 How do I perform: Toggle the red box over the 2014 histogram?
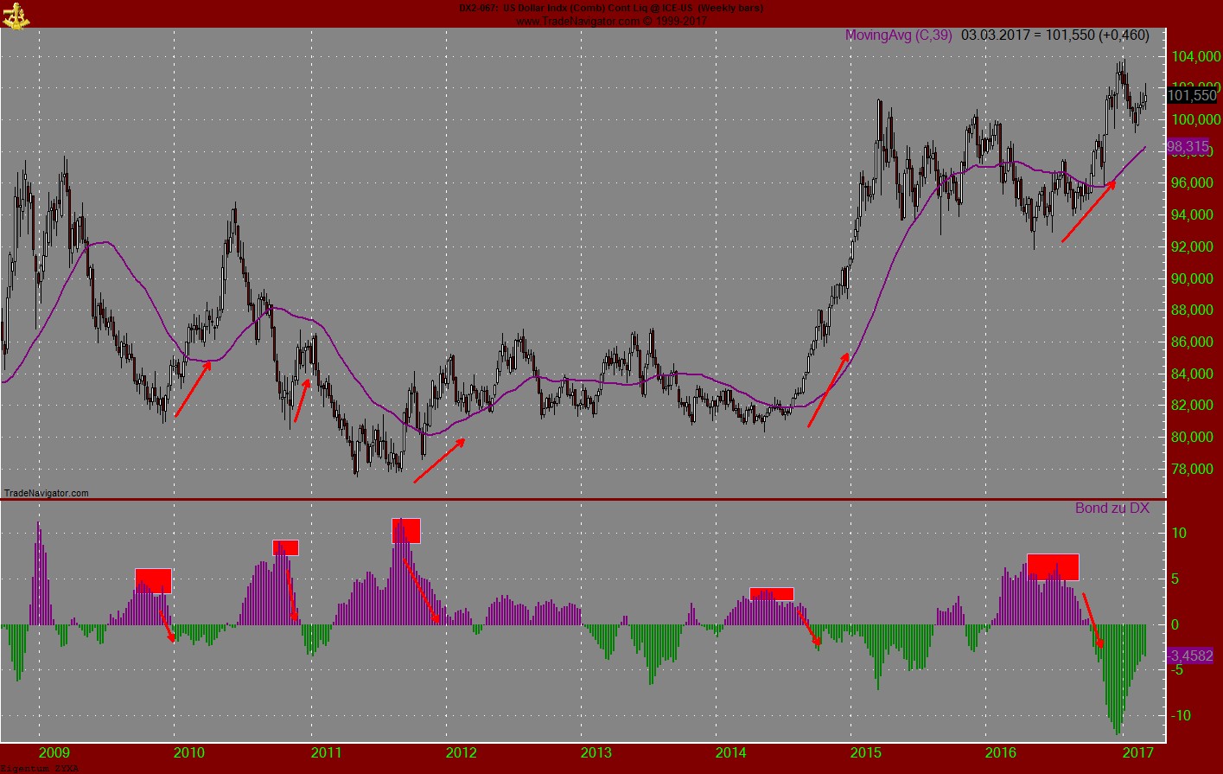point(772,594)
